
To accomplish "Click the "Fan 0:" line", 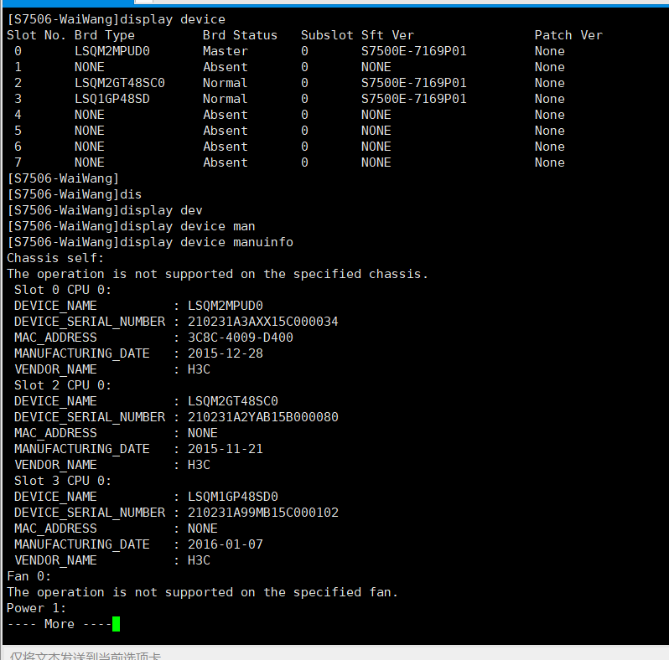I will [x=29, y=576].
